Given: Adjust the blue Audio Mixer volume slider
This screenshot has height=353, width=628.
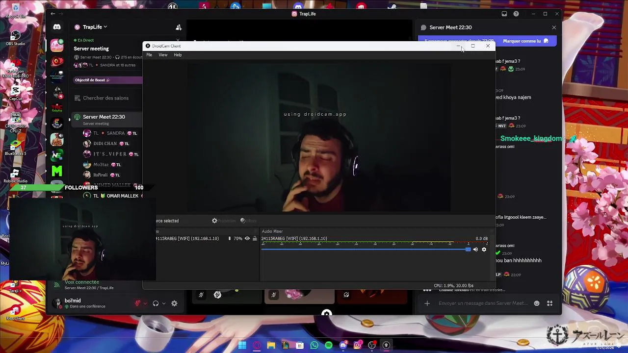Looking at the screenshot, I should pos(366,250).
